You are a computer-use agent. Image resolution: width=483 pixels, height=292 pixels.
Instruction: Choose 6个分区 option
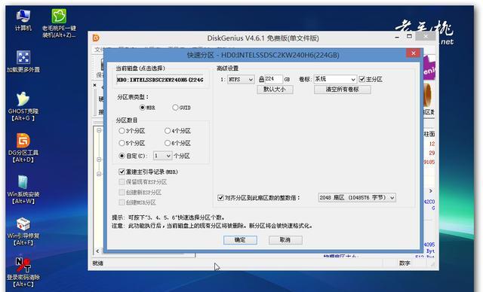pyautogui.click(x=177, y=143)
